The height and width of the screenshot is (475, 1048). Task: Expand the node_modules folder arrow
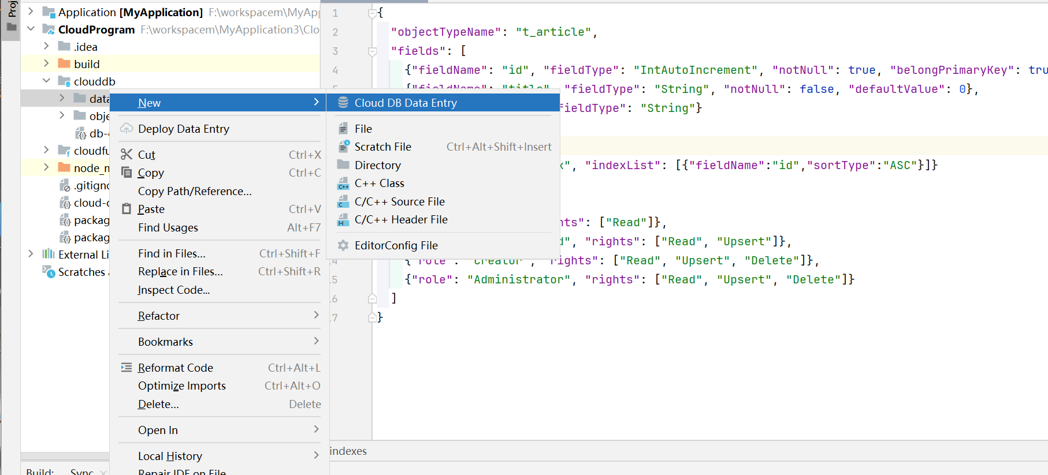pos(47,167)
